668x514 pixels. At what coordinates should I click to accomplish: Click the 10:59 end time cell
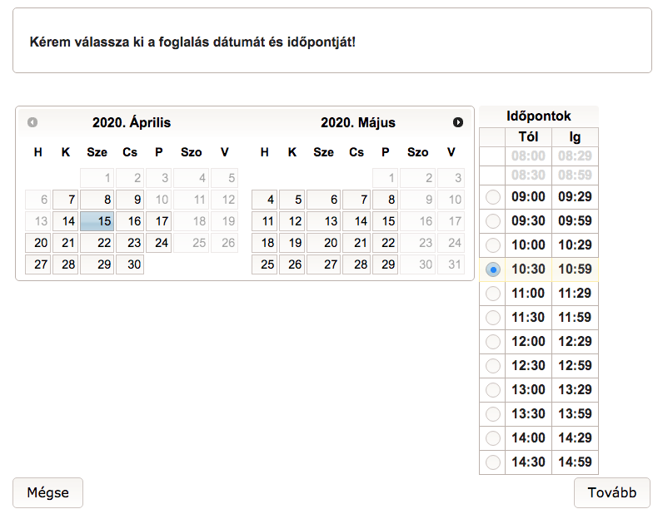tap(575, 269)
